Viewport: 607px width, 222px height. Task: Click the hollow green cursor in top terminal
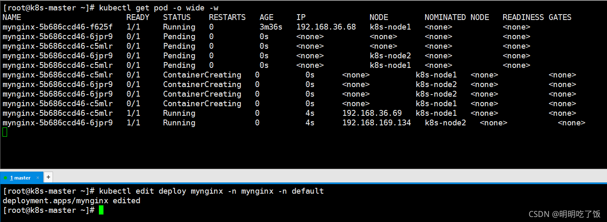(x=5, y=132)
